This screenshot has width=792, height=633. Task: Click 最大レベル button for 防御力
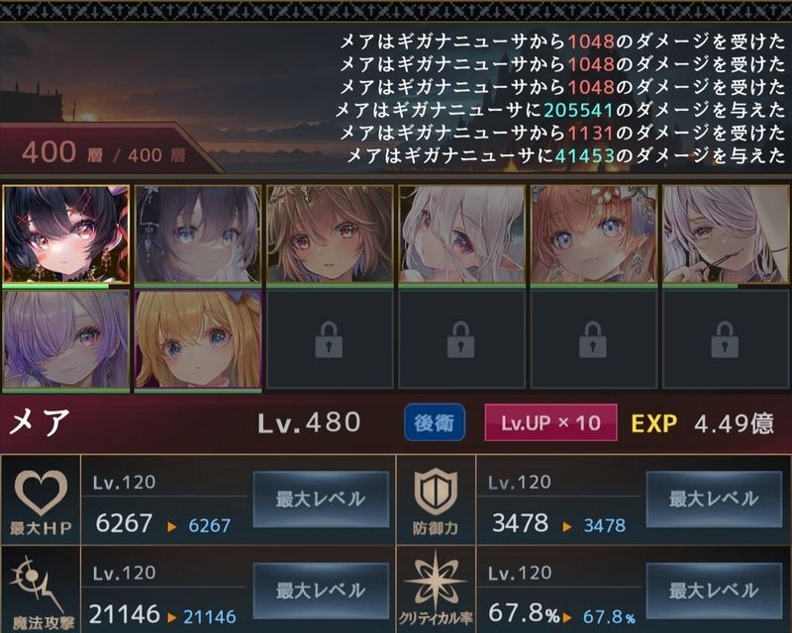pos(714,499)
